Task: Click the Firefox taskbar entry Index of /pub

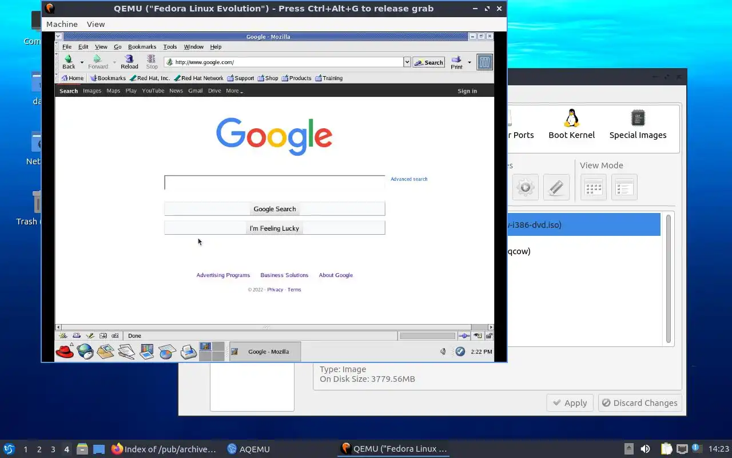Action: [x=164, y=449]
